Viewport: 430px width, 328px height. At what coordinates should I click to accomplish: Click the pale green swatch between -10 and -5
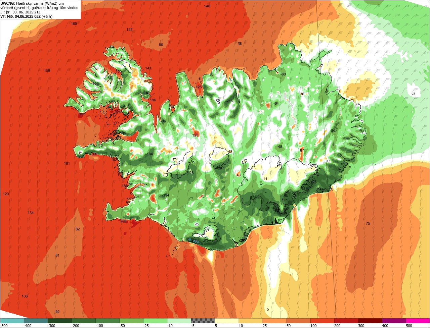(179, 321)
